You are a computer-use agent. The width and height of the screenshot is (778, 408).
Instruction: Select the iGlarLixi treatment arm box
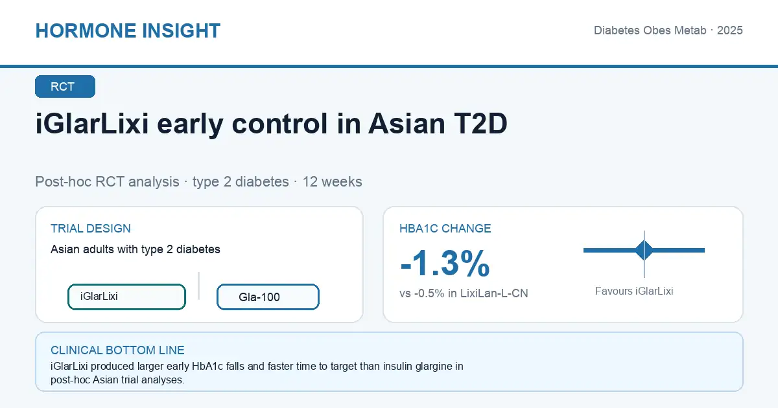126,297
